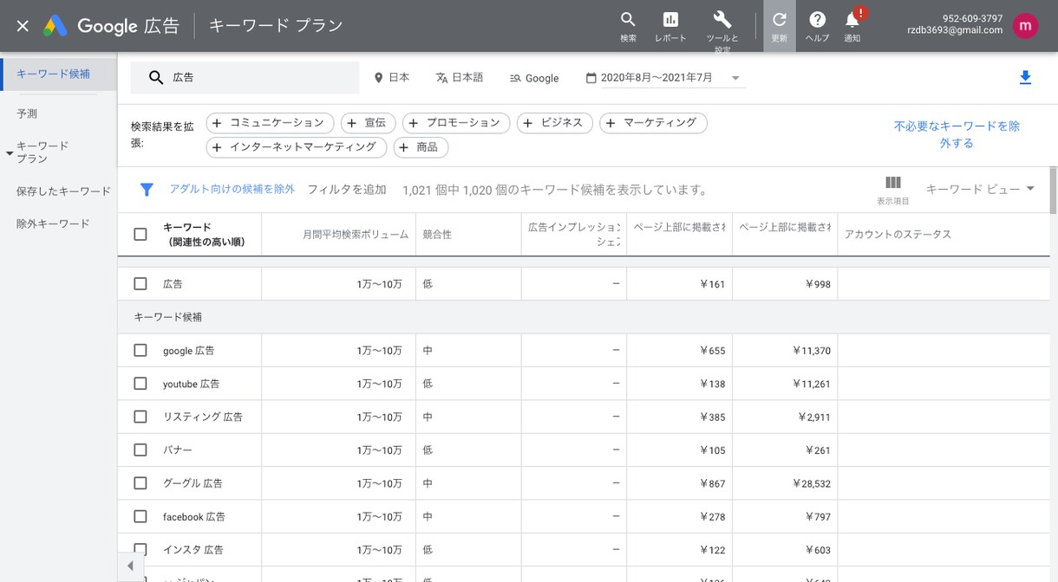Screen dimensions: 1058x582
Task: Add the インターネットマーケティング expansion chip
Action: point(297,147)
